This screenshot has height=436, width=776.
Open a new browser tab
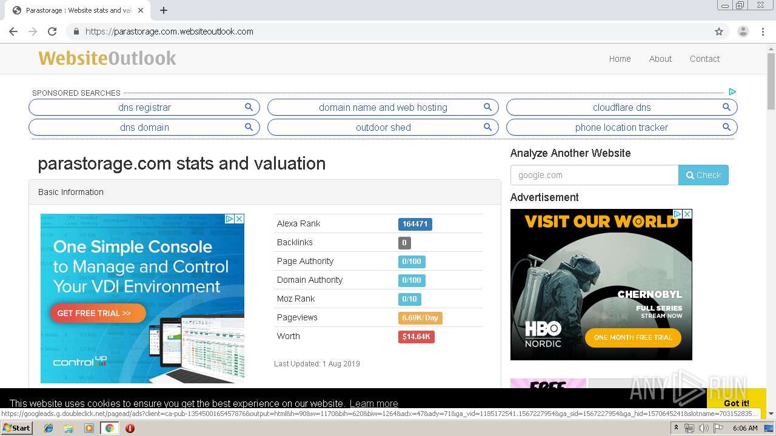coord(164,10)
